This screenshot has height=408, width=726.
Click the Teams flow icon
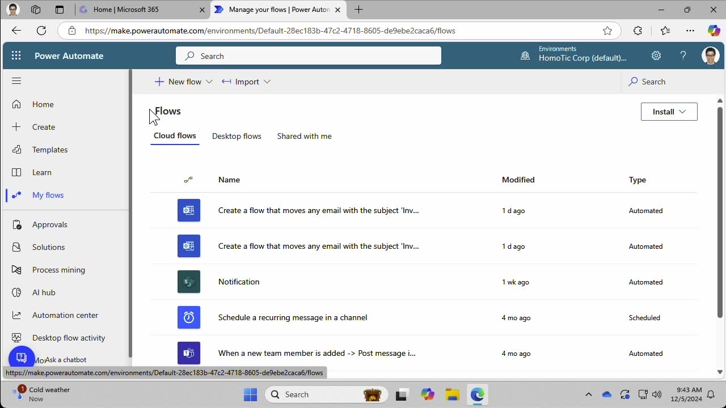(189, 353)
